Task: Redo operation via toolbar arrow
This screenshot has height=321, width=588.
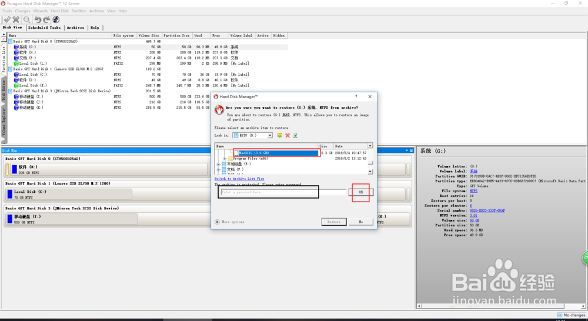Action: (46, 19)
